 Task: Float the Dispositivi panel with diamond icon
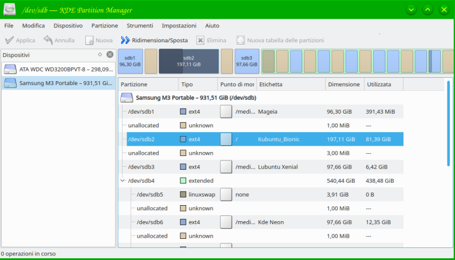[x=100, y=54]
